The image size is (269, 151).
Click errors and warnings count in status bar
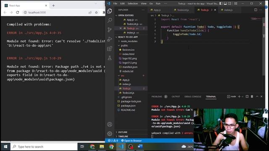113,141
